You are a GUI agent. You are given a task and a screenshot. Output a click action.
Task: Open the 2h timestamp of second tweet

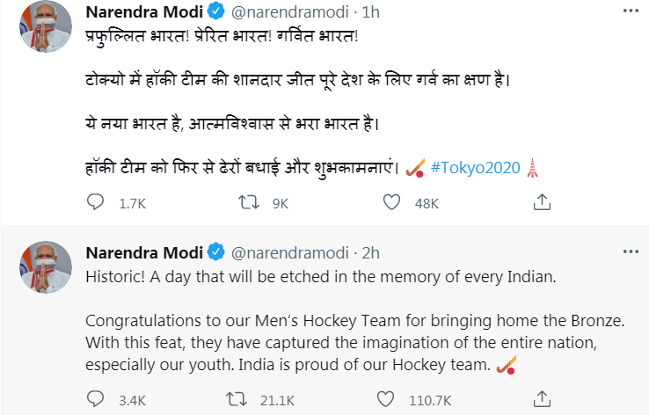point(371,252)
